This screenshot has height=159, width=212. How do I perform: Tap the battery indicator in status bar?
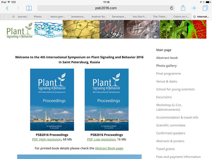click(208, 2)
